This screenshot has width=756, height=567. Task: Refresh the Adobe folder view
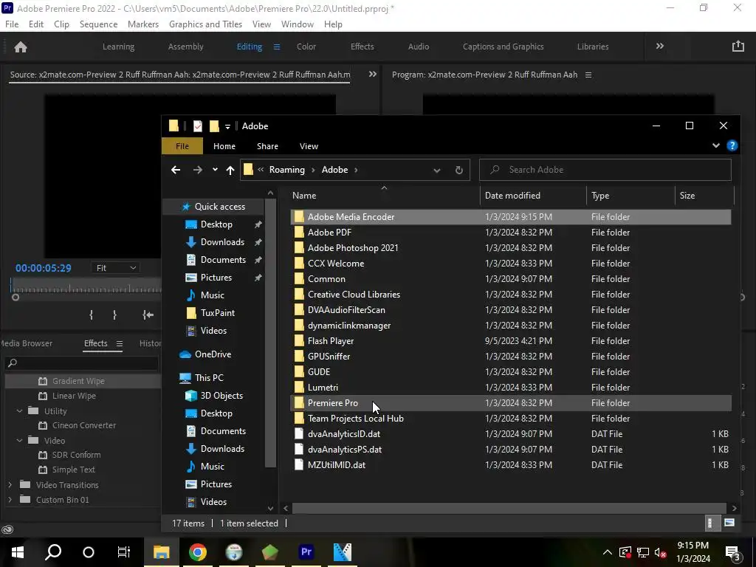coord(459,170)
